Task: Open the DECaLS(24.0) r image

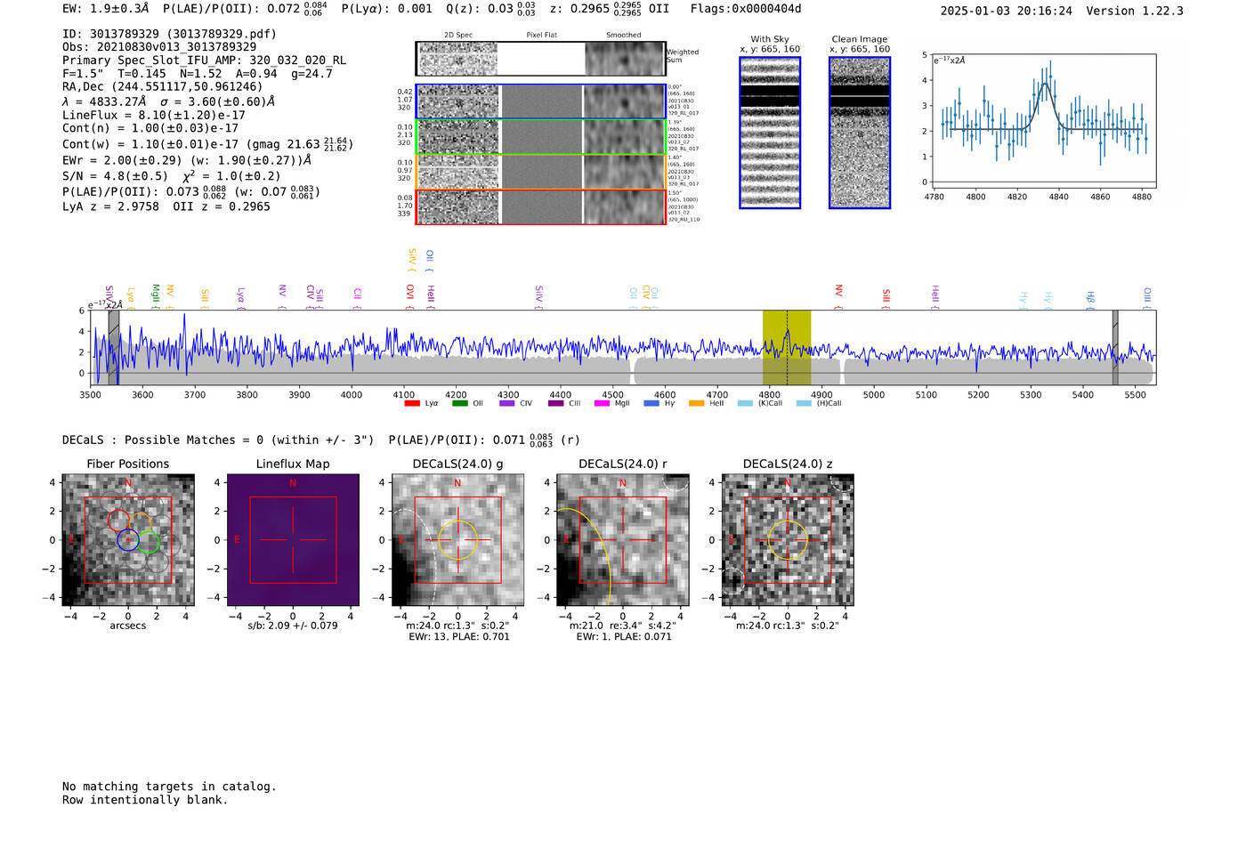Action: click(x=622, y=540)
